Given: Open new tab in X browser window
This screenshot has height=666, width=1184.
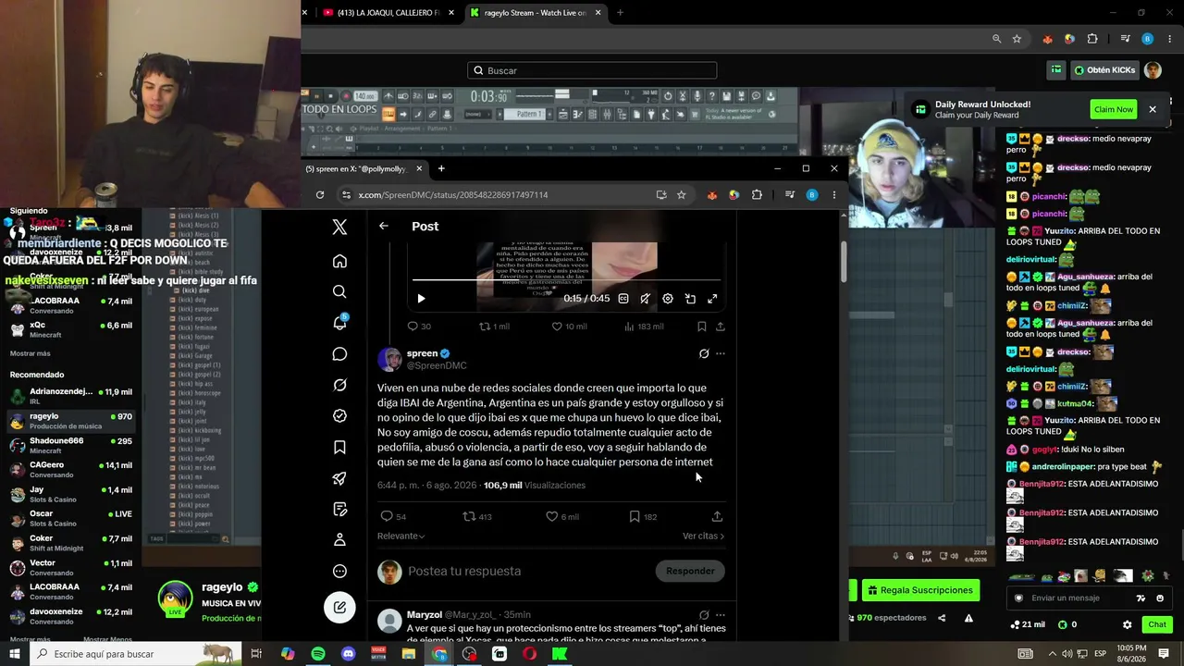Looking at the screenshot, I should [x=441, y=168].
